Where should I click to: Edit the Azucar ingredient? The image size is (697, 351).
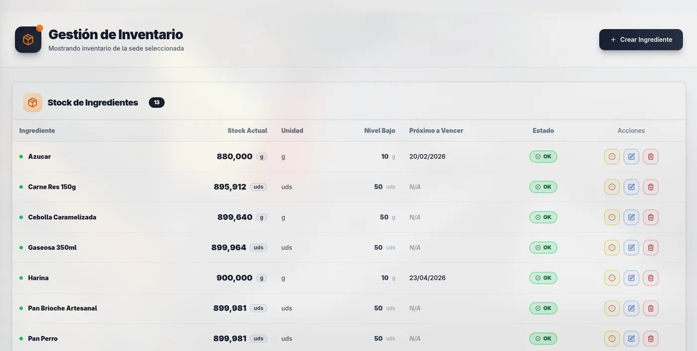click(x=631, y=157)
